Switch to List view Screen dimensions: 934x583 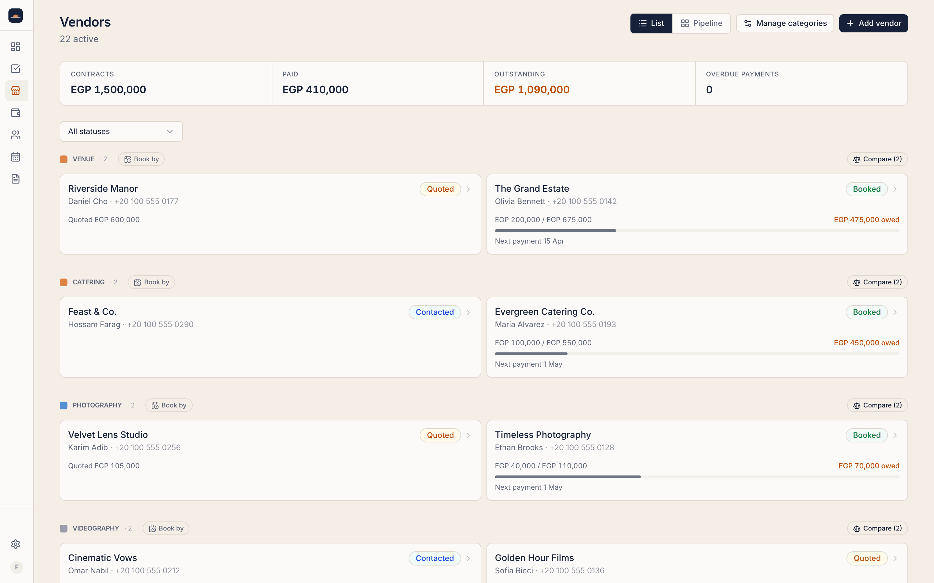coord(651,23)
